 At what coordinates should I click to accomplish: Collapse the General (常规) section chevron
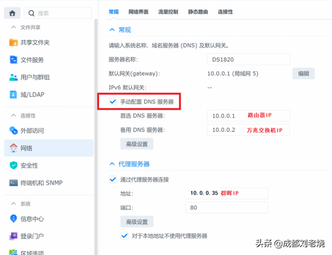[x=112, y=30]
